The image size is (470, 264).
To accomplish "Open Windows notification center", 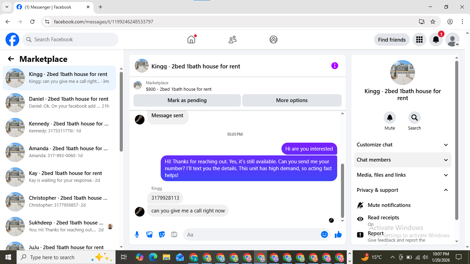I will (x=459, y=257).
